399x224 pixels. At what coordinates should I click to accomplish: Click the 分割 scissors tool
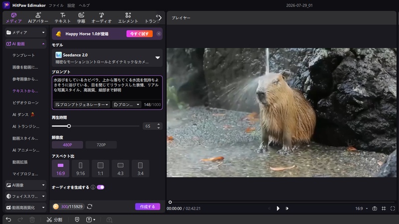point(54,220)
